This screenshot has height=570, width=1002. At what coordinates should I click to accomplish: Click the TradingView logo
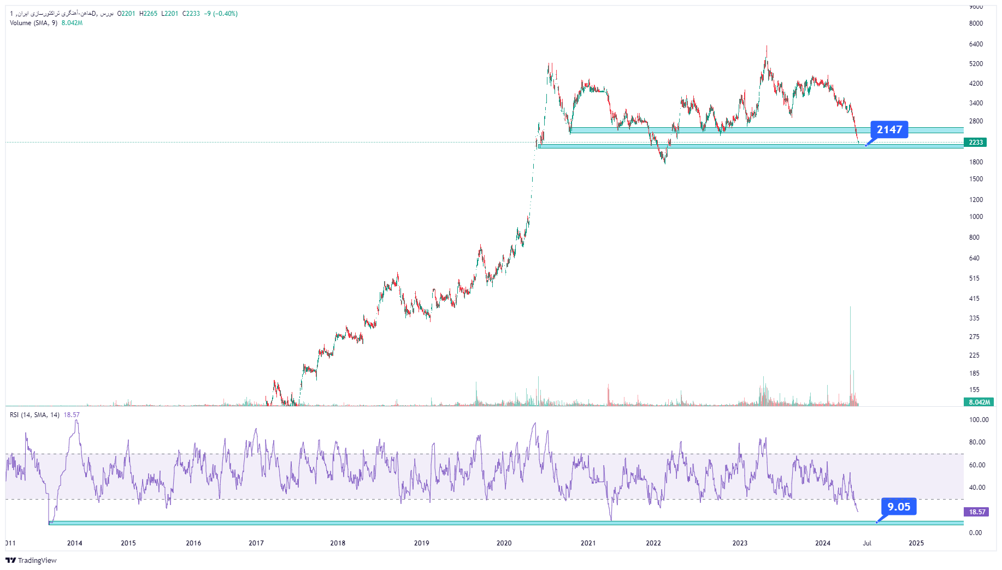31,560
